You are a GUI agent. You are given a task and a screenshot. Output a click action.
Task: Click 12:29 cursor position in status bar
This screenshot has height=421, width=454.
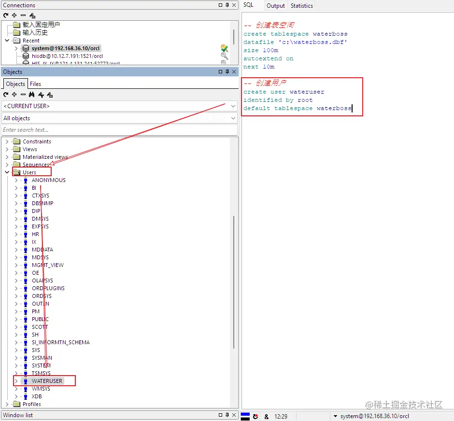(x=281, y=416)
